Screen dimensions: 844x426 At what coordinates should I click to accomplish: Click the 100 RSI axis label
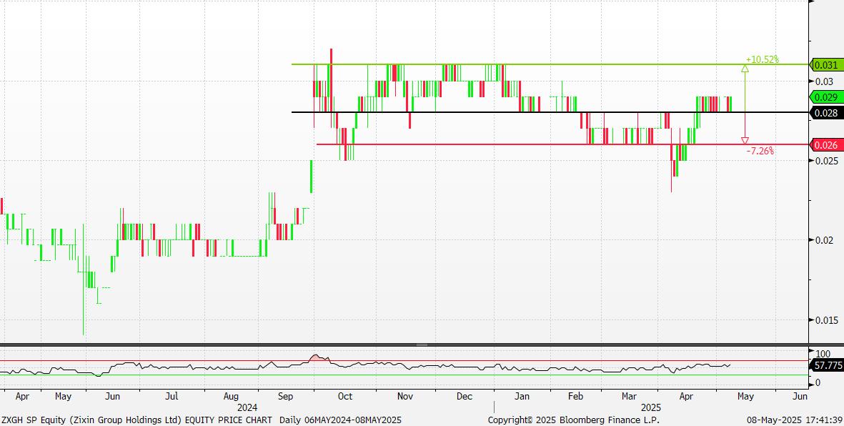point(823,354)
